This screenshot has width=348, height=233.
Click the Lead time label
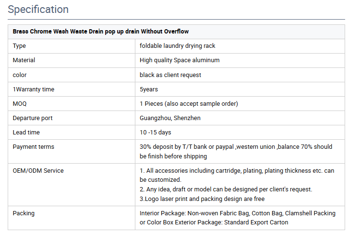pos(26,133)
